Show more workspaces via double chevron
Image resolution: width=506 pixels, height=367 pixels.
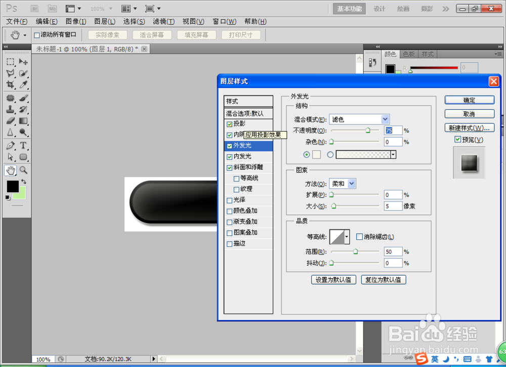click(x=446, y=9)
